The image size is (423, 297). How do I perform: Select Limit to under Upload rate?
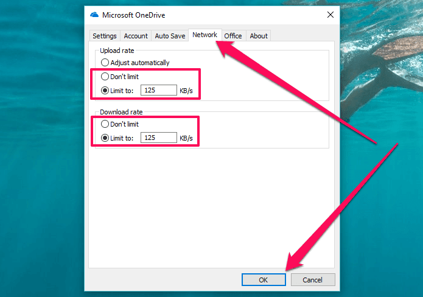pos(117,91)
